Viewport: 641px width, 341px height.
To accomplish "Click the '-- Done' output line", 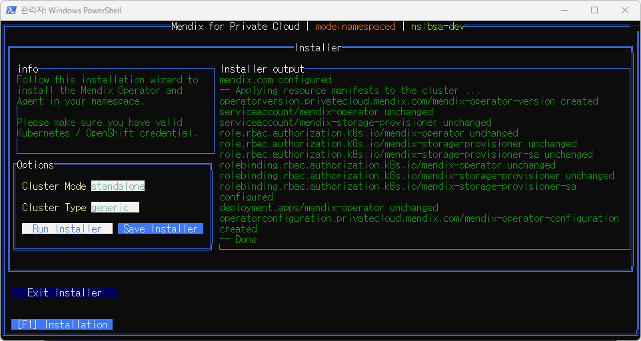I will click(x=238, y=239).
